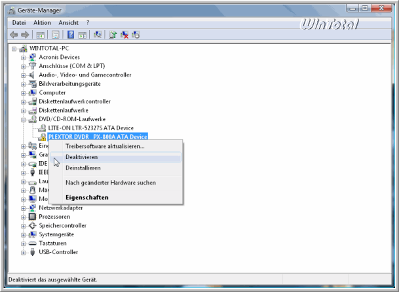Screen dimensions: 399x292
Task: Select the Tastaturen label
Action: (52, 244)
